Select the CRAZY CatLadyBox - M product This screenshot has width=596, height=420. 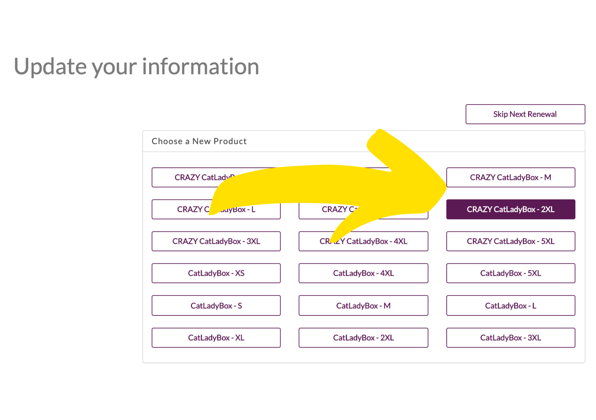click(x=510, y=177)
